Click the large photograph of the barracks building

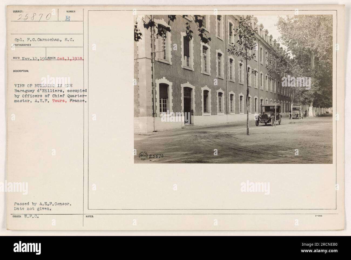(233, 89)
